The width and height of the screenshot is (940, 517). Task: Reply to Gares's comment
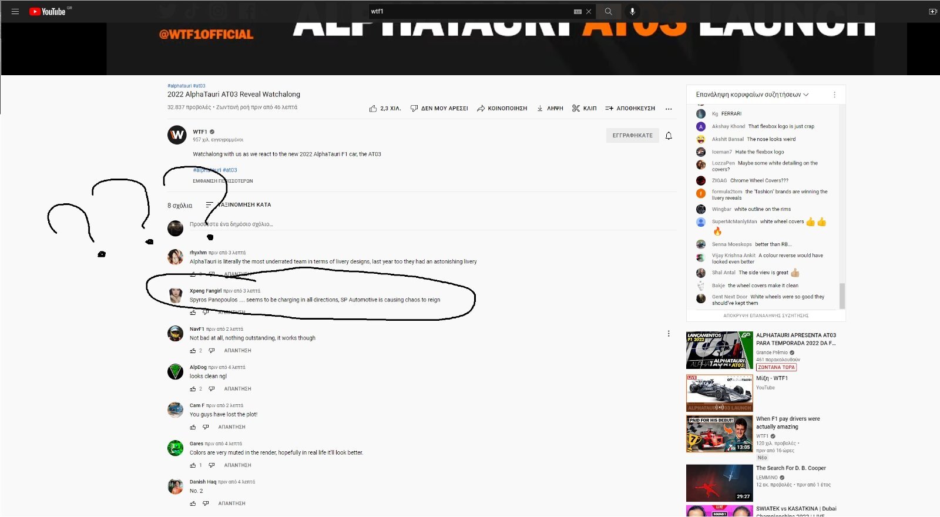point(237,465)
